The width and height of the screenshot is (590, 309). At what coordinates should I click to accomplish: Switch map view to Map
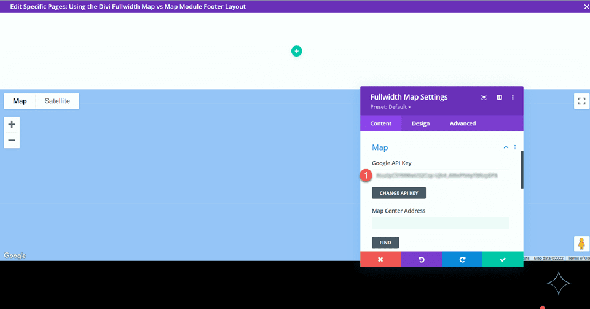(20, 101)
